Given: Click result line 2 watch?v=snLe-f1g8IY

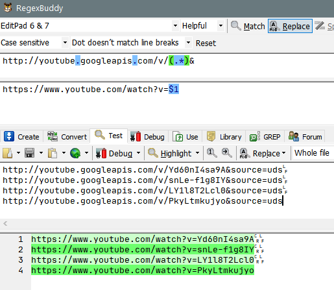Looking at the screenshot, I should tap(143, 250).
